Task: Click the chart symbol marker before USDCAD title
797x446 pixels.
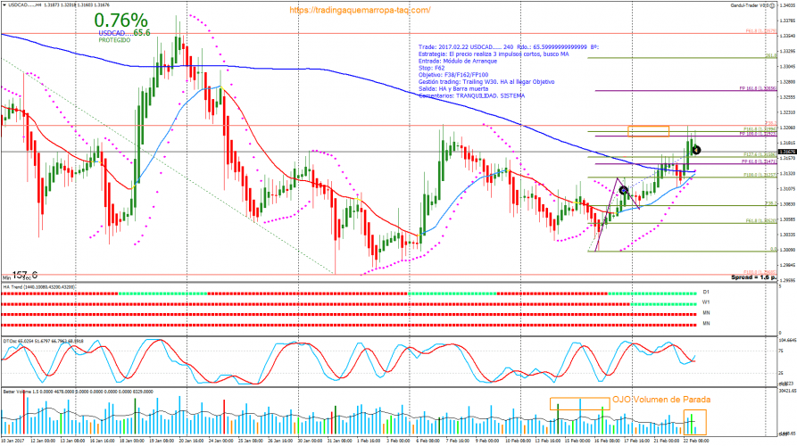Action: (x=4, y=4)
